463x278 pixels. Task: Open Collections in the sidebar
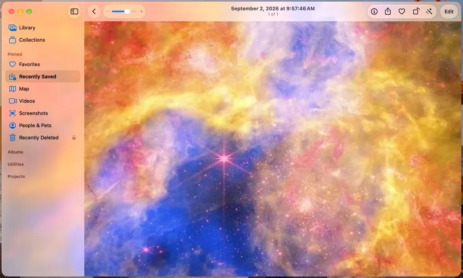pos(43,40)
